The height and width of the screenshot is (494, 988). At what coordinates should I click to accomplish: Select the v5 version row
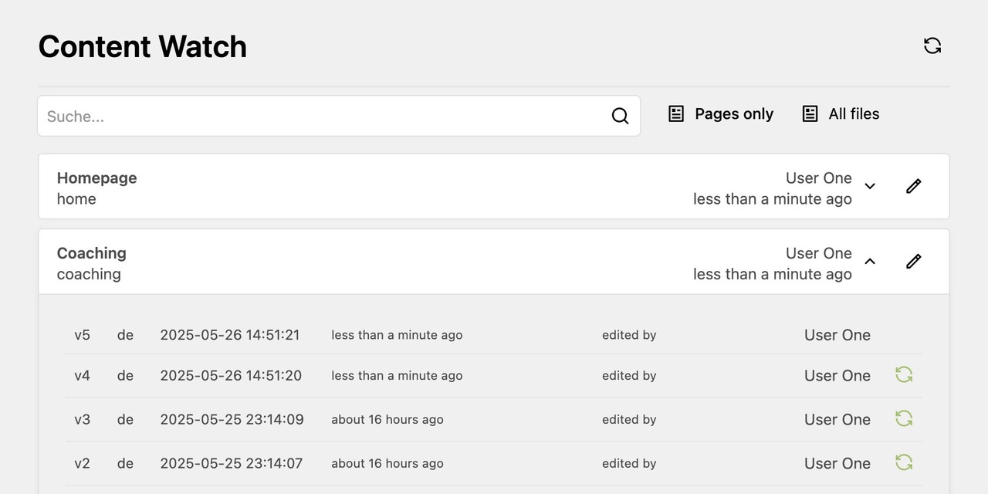click(x=494, y=335)
